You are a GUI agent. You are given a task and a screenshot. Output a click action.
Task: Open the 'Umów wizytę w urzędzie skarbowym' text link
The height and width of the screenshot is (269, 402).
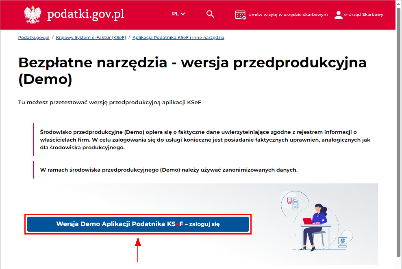[x=288, y=15]
